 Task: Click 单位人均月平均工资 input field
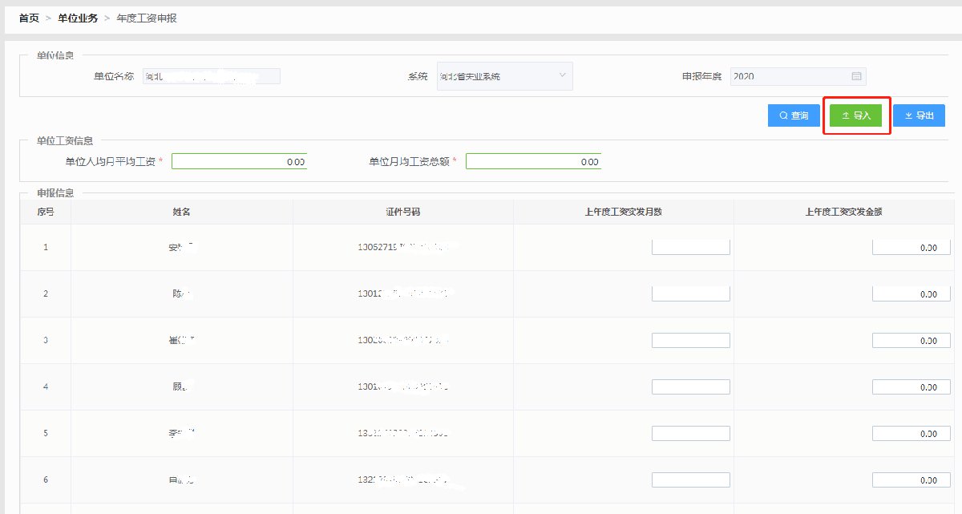pyautogui.click(x=239, y=162)
